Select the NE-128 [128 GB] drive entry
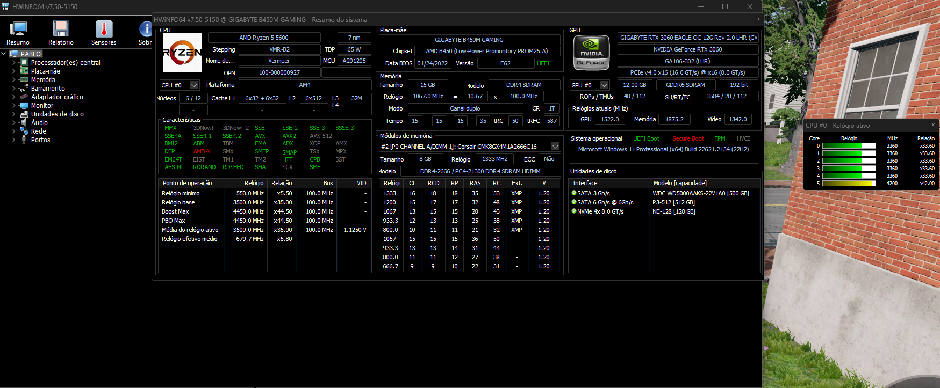Viewport: 940px width, 388px height. pos(673,211)
